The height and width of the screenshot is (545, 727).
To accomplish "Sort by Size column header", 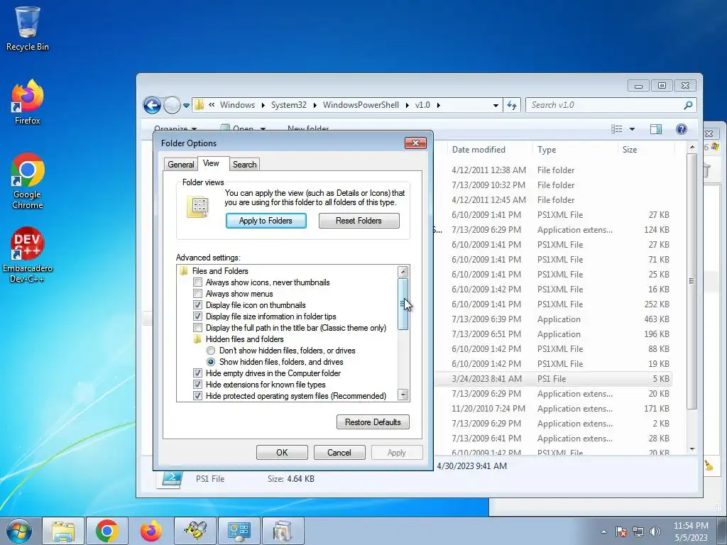I will [x=645, y=150].
